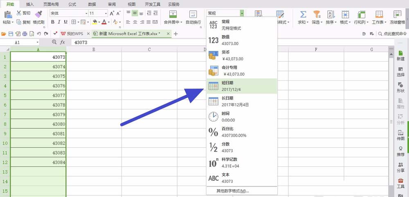Open the My WPS (我的WPS) document tab
This screenshot has width=409, height=197.
point(74,33)
